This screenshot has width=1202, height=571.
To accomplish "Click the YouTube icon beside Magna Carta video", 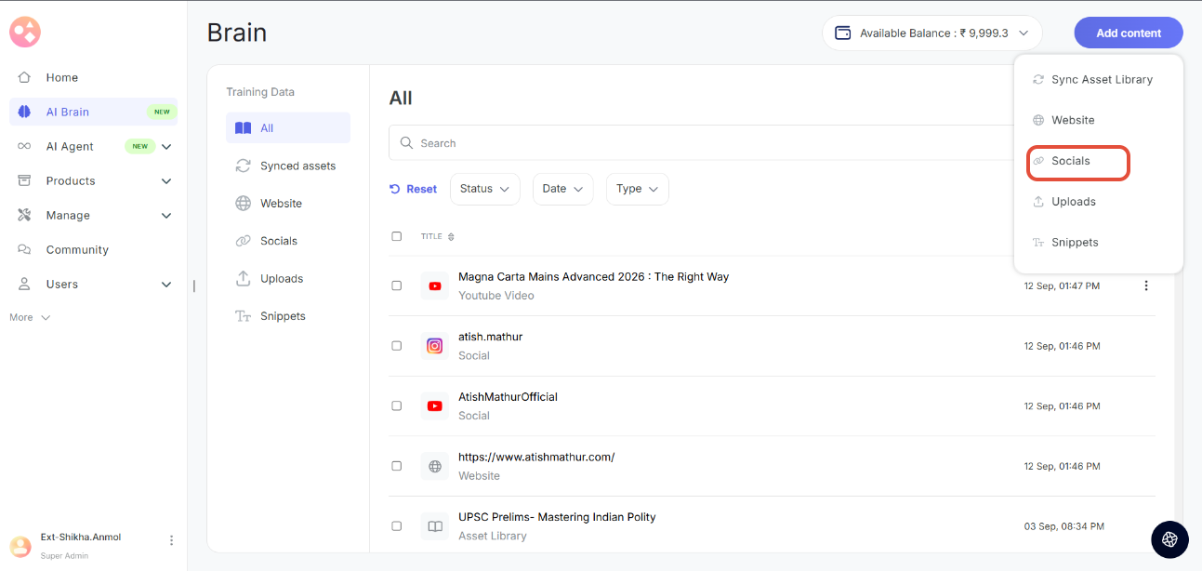I will 434,285.
